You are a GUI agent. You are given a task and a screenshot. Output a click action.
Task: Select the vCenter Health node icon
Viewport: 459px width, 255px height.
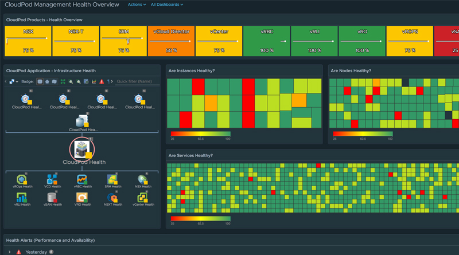tap(143, 197)
